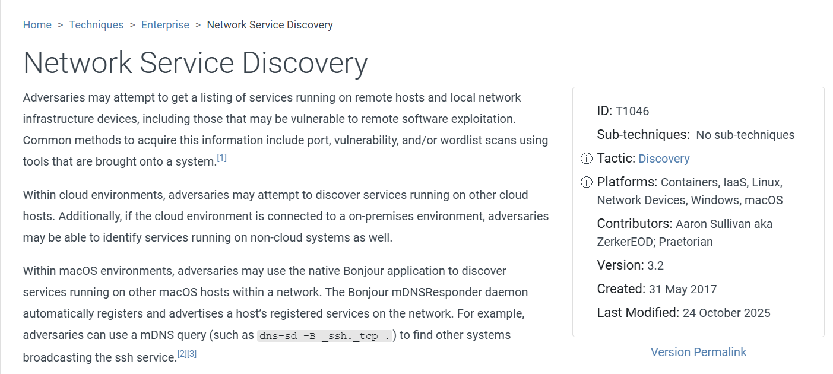
Task: Click the Network Service Discovery page heading
Action: pos(195,63)
